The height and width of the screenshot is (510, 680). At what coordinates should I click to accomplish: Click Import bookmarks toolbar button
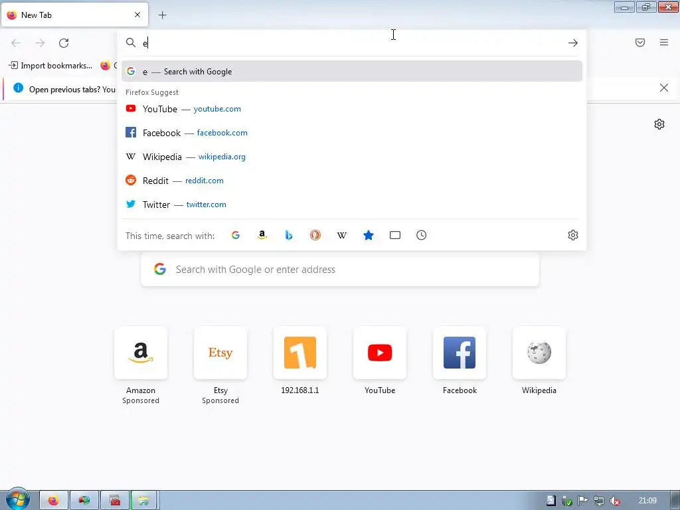point(50,66)
